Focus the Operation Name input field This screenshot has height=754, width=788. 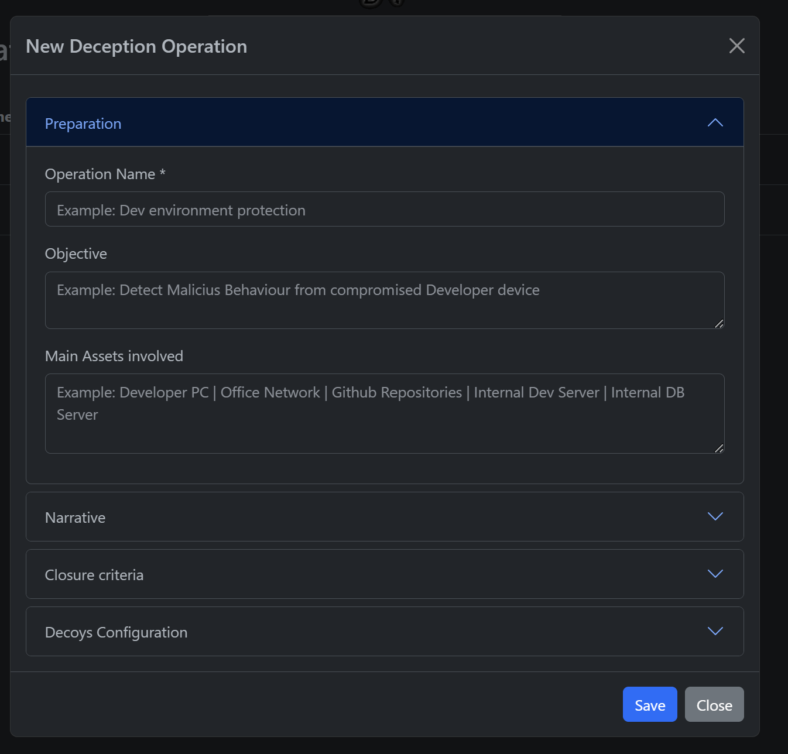pyautogui.click(x=385, y=209)
